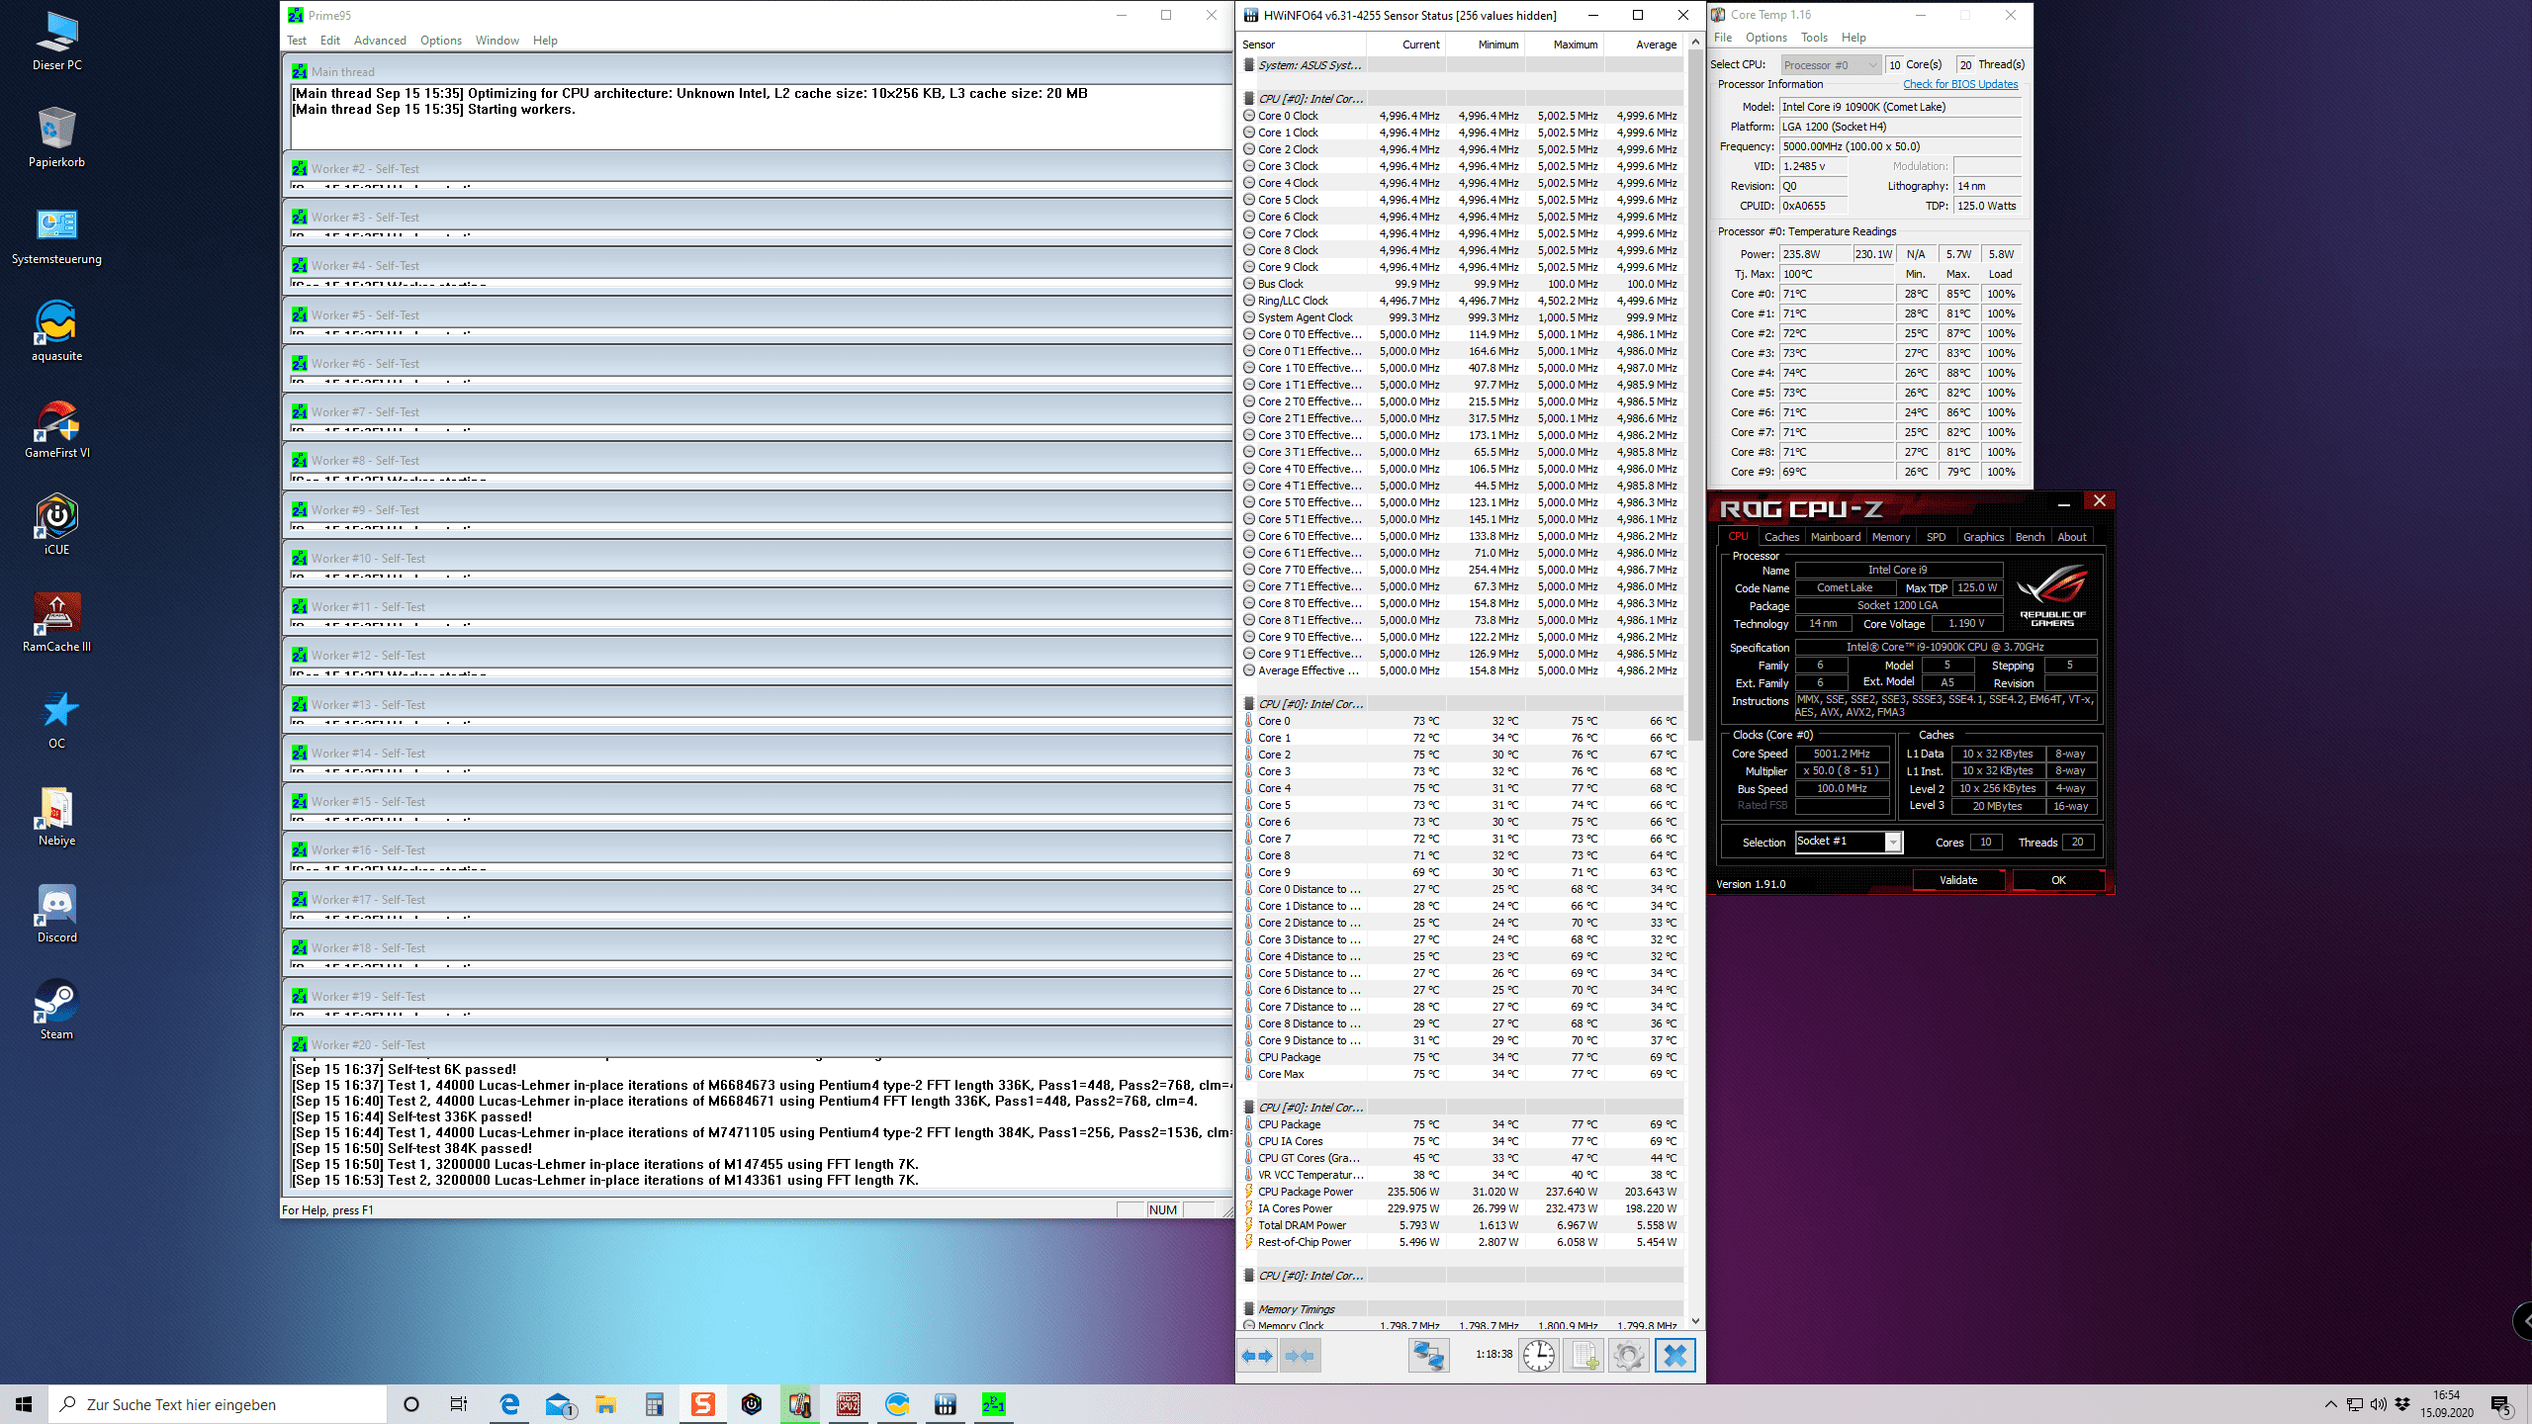The width and height of the screenshot is (2532, 1424).
Task: Open Windows Start menu
Action: click(x=24, y=1404)
